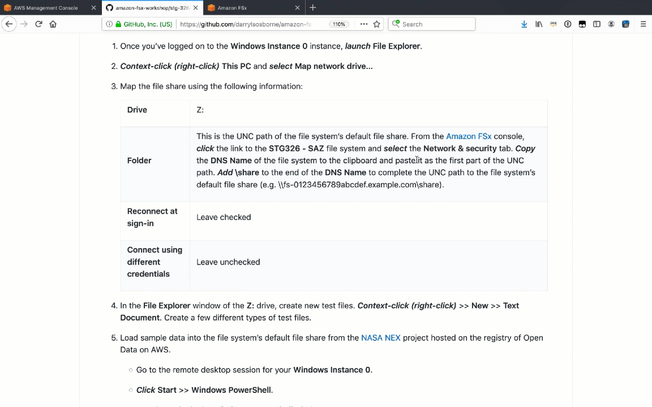This screenshot has height=407, width=652.
Task: Click the Reconnect at sign-in label
Action: point(152,217)
